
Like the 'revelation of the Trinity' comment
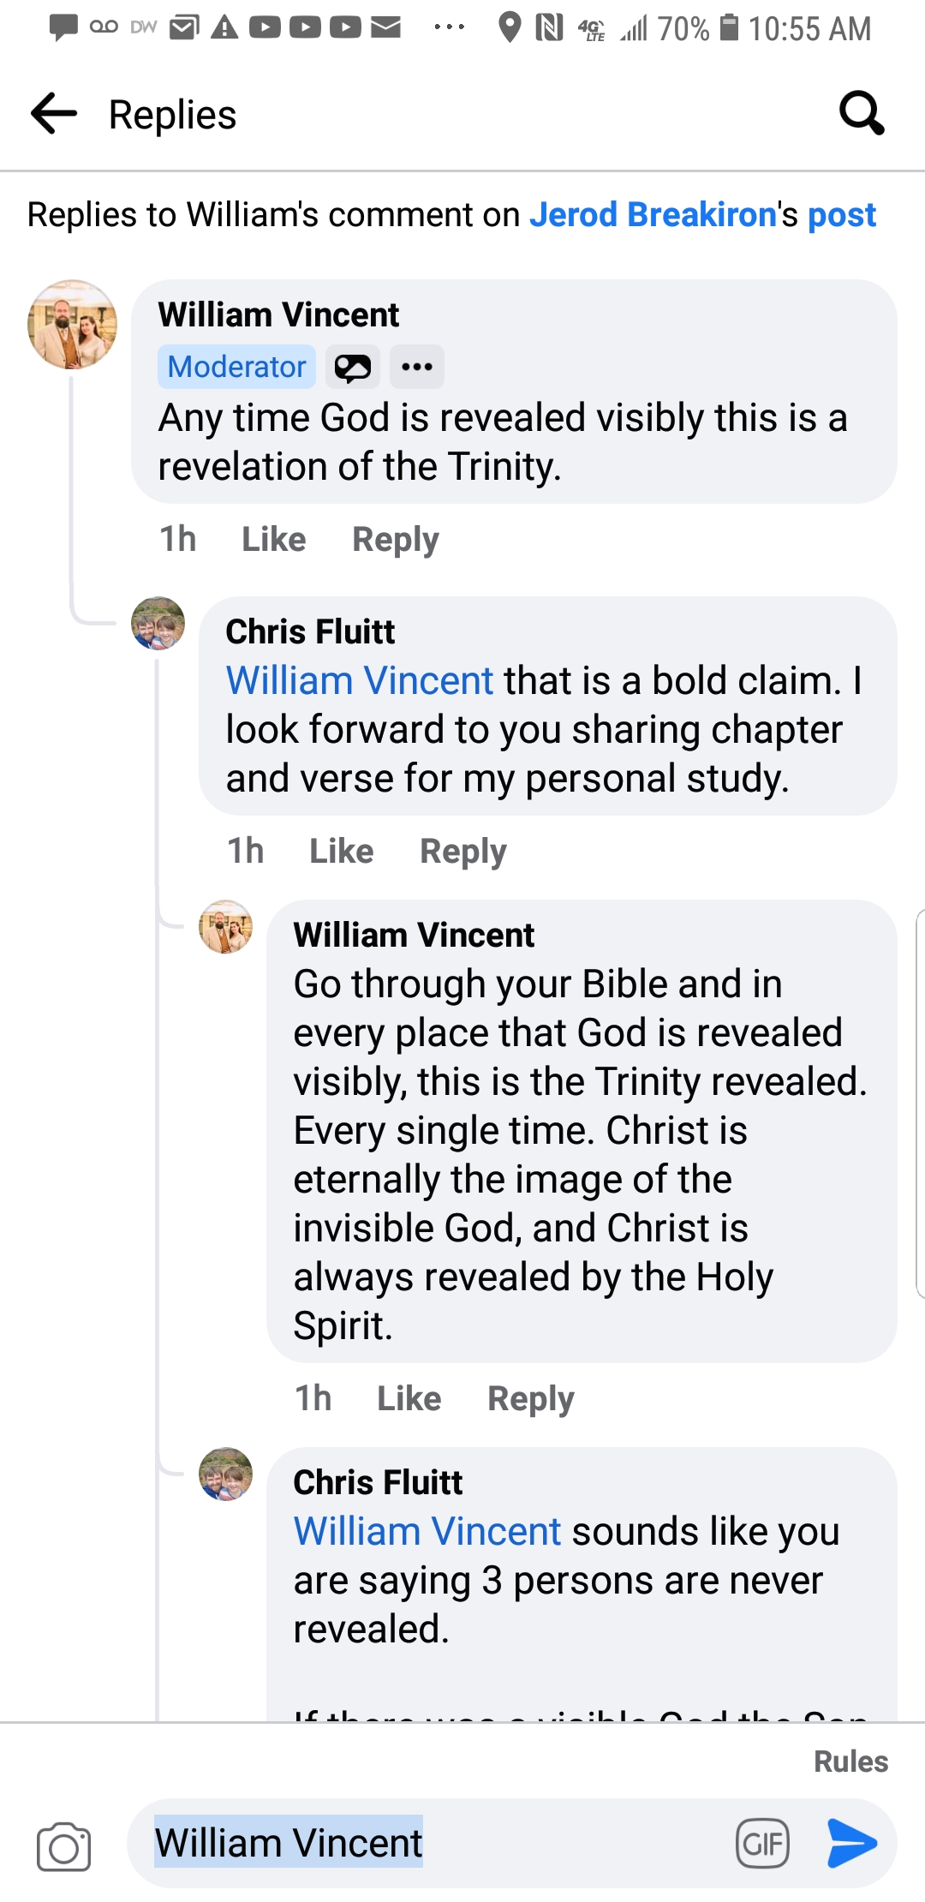pyautogui.click(x=274, y=540)
